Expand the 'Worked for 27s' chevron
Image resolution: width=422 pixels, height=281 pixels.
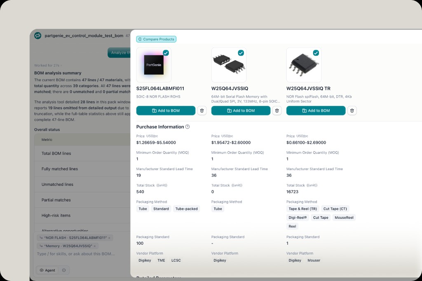coord(61,66)
